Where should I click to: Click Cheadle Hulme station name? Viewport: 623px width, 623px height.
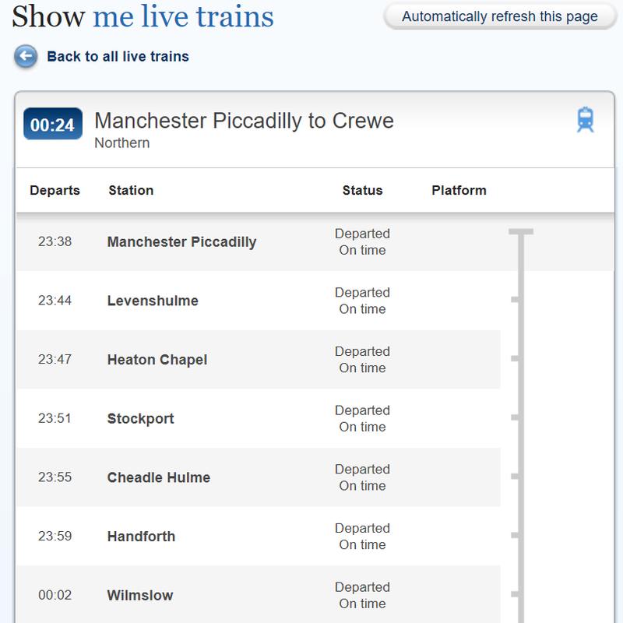(159, 477)
